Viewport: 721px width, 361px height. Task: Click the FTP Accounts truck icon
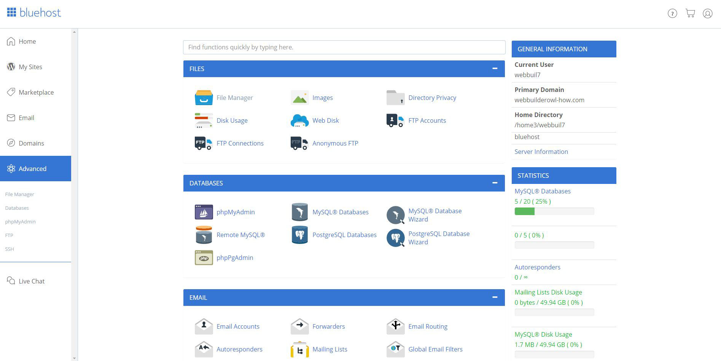tap(395, 120)
